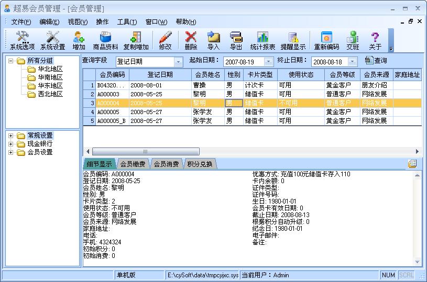Select 所有分组 root folder

pyautogui.click(x=40, y=60)
